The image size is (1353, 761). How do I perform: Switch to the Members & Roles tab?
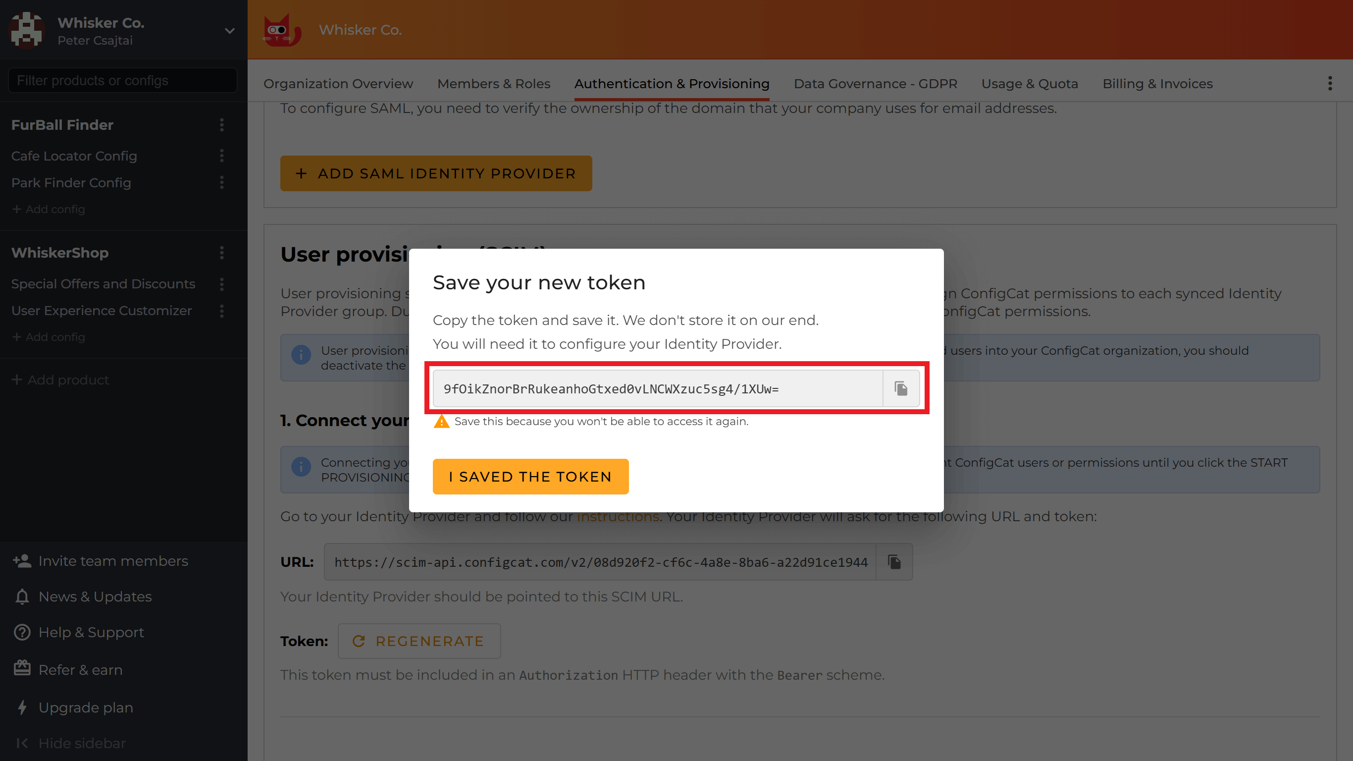tap(494, 84)
